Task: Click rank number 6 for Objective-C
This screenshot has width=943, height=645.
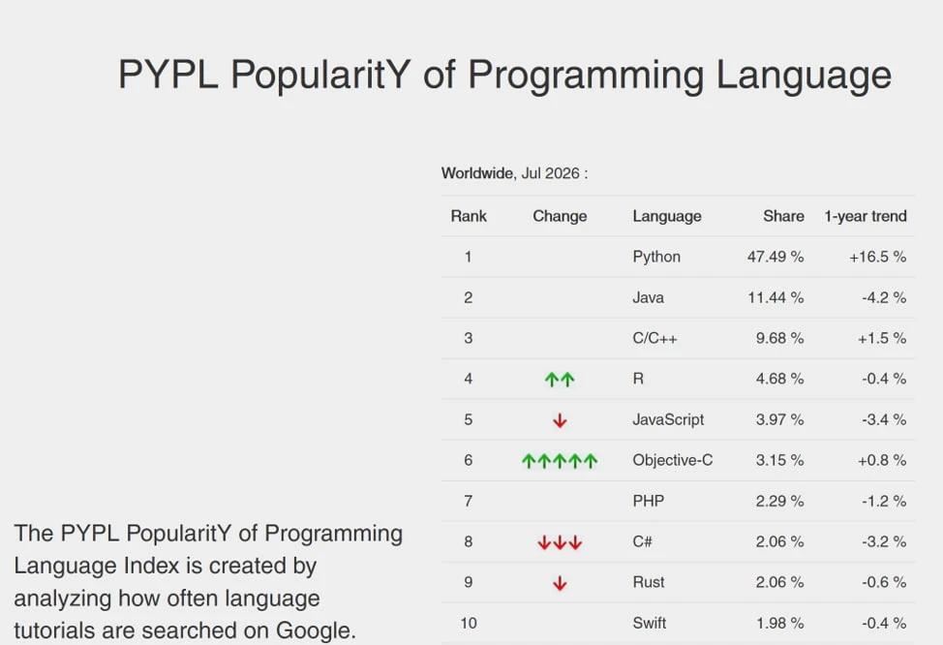Action: pos(468,460)
